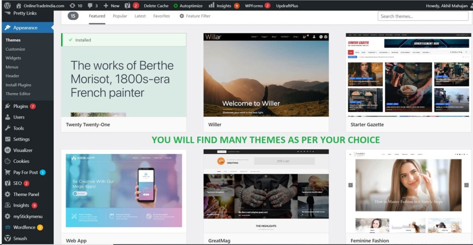Click the Pretty Links star icon

coord(7,13)
